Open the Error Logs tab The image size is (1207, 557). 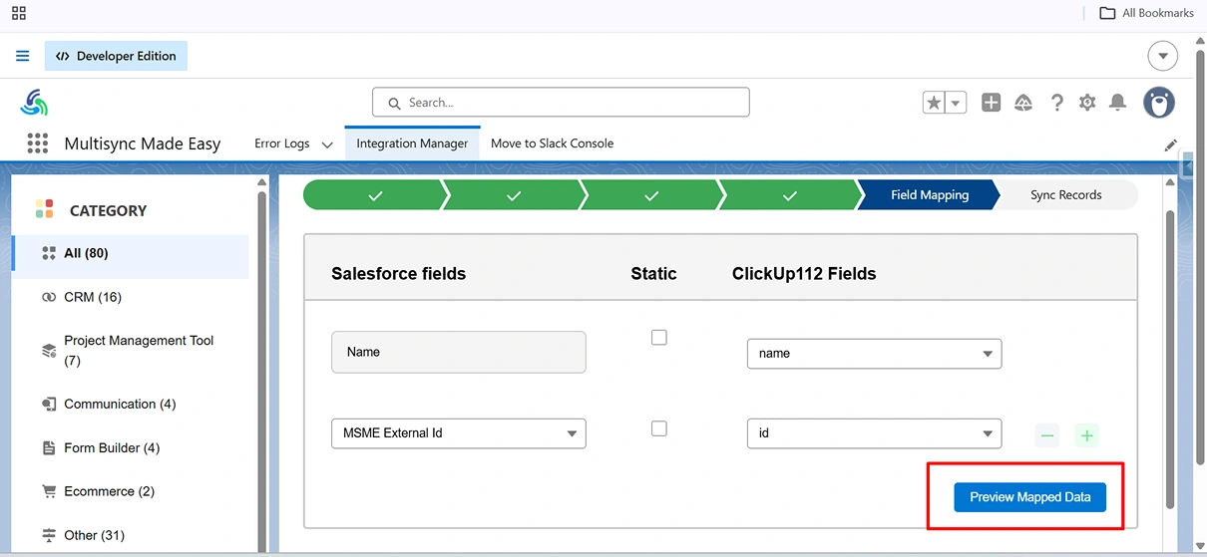pyautogui.click(x=282, y=143)
